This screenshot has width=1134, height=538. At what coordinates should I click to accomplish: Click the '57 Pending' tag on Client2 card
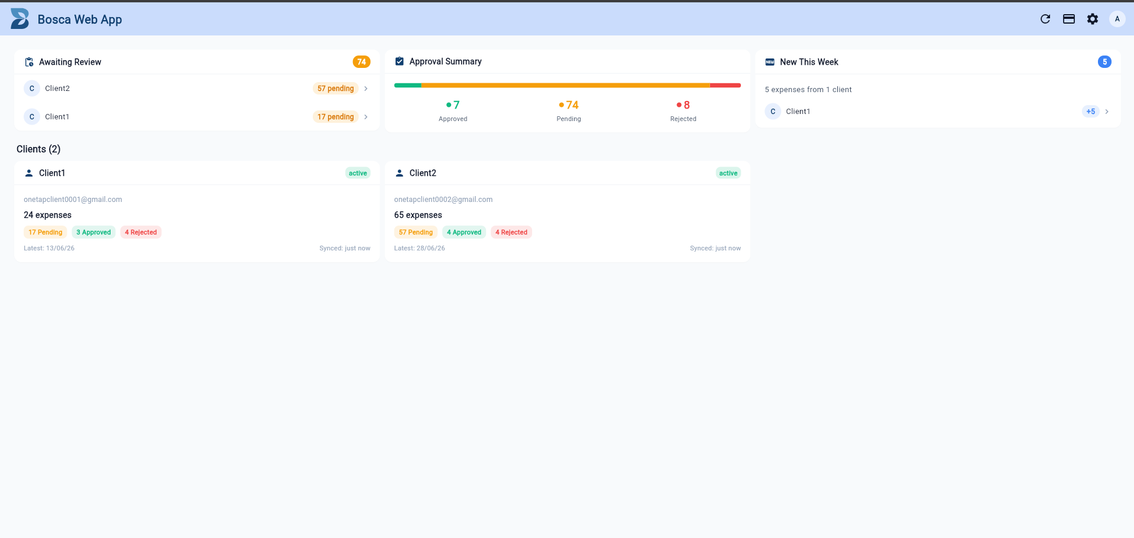416,232
